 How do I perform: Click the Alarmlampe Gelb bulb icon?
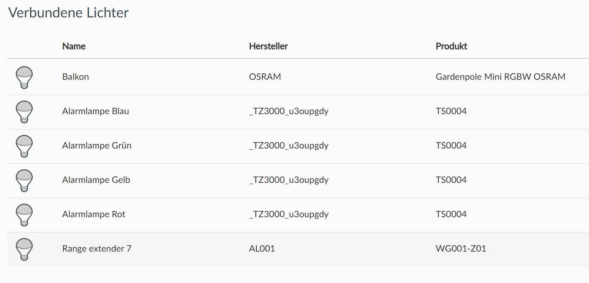tap(24, 180)
